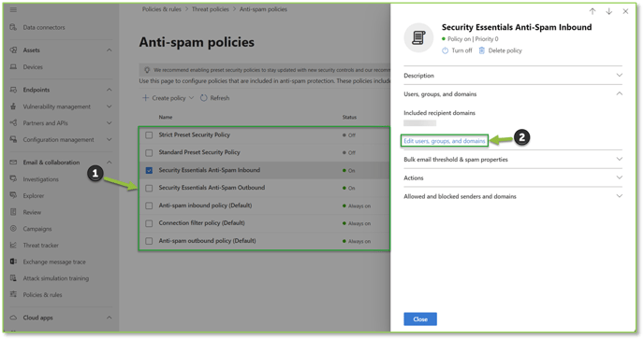Expand the Description section
The image size is (644, 340).
pos(513,76)
